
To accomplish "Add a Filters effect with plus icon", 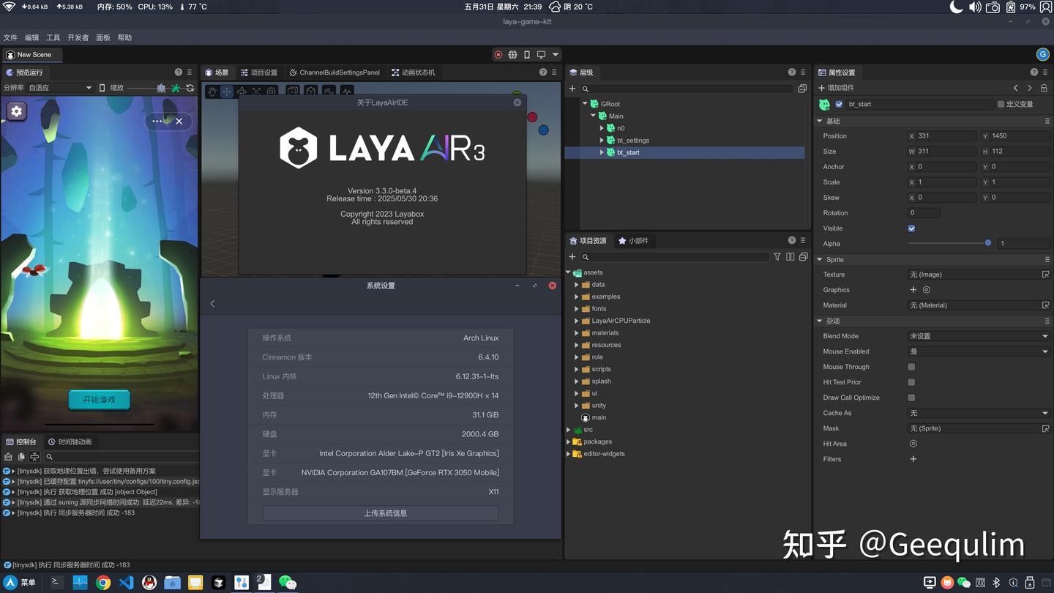I will (913, 459).
